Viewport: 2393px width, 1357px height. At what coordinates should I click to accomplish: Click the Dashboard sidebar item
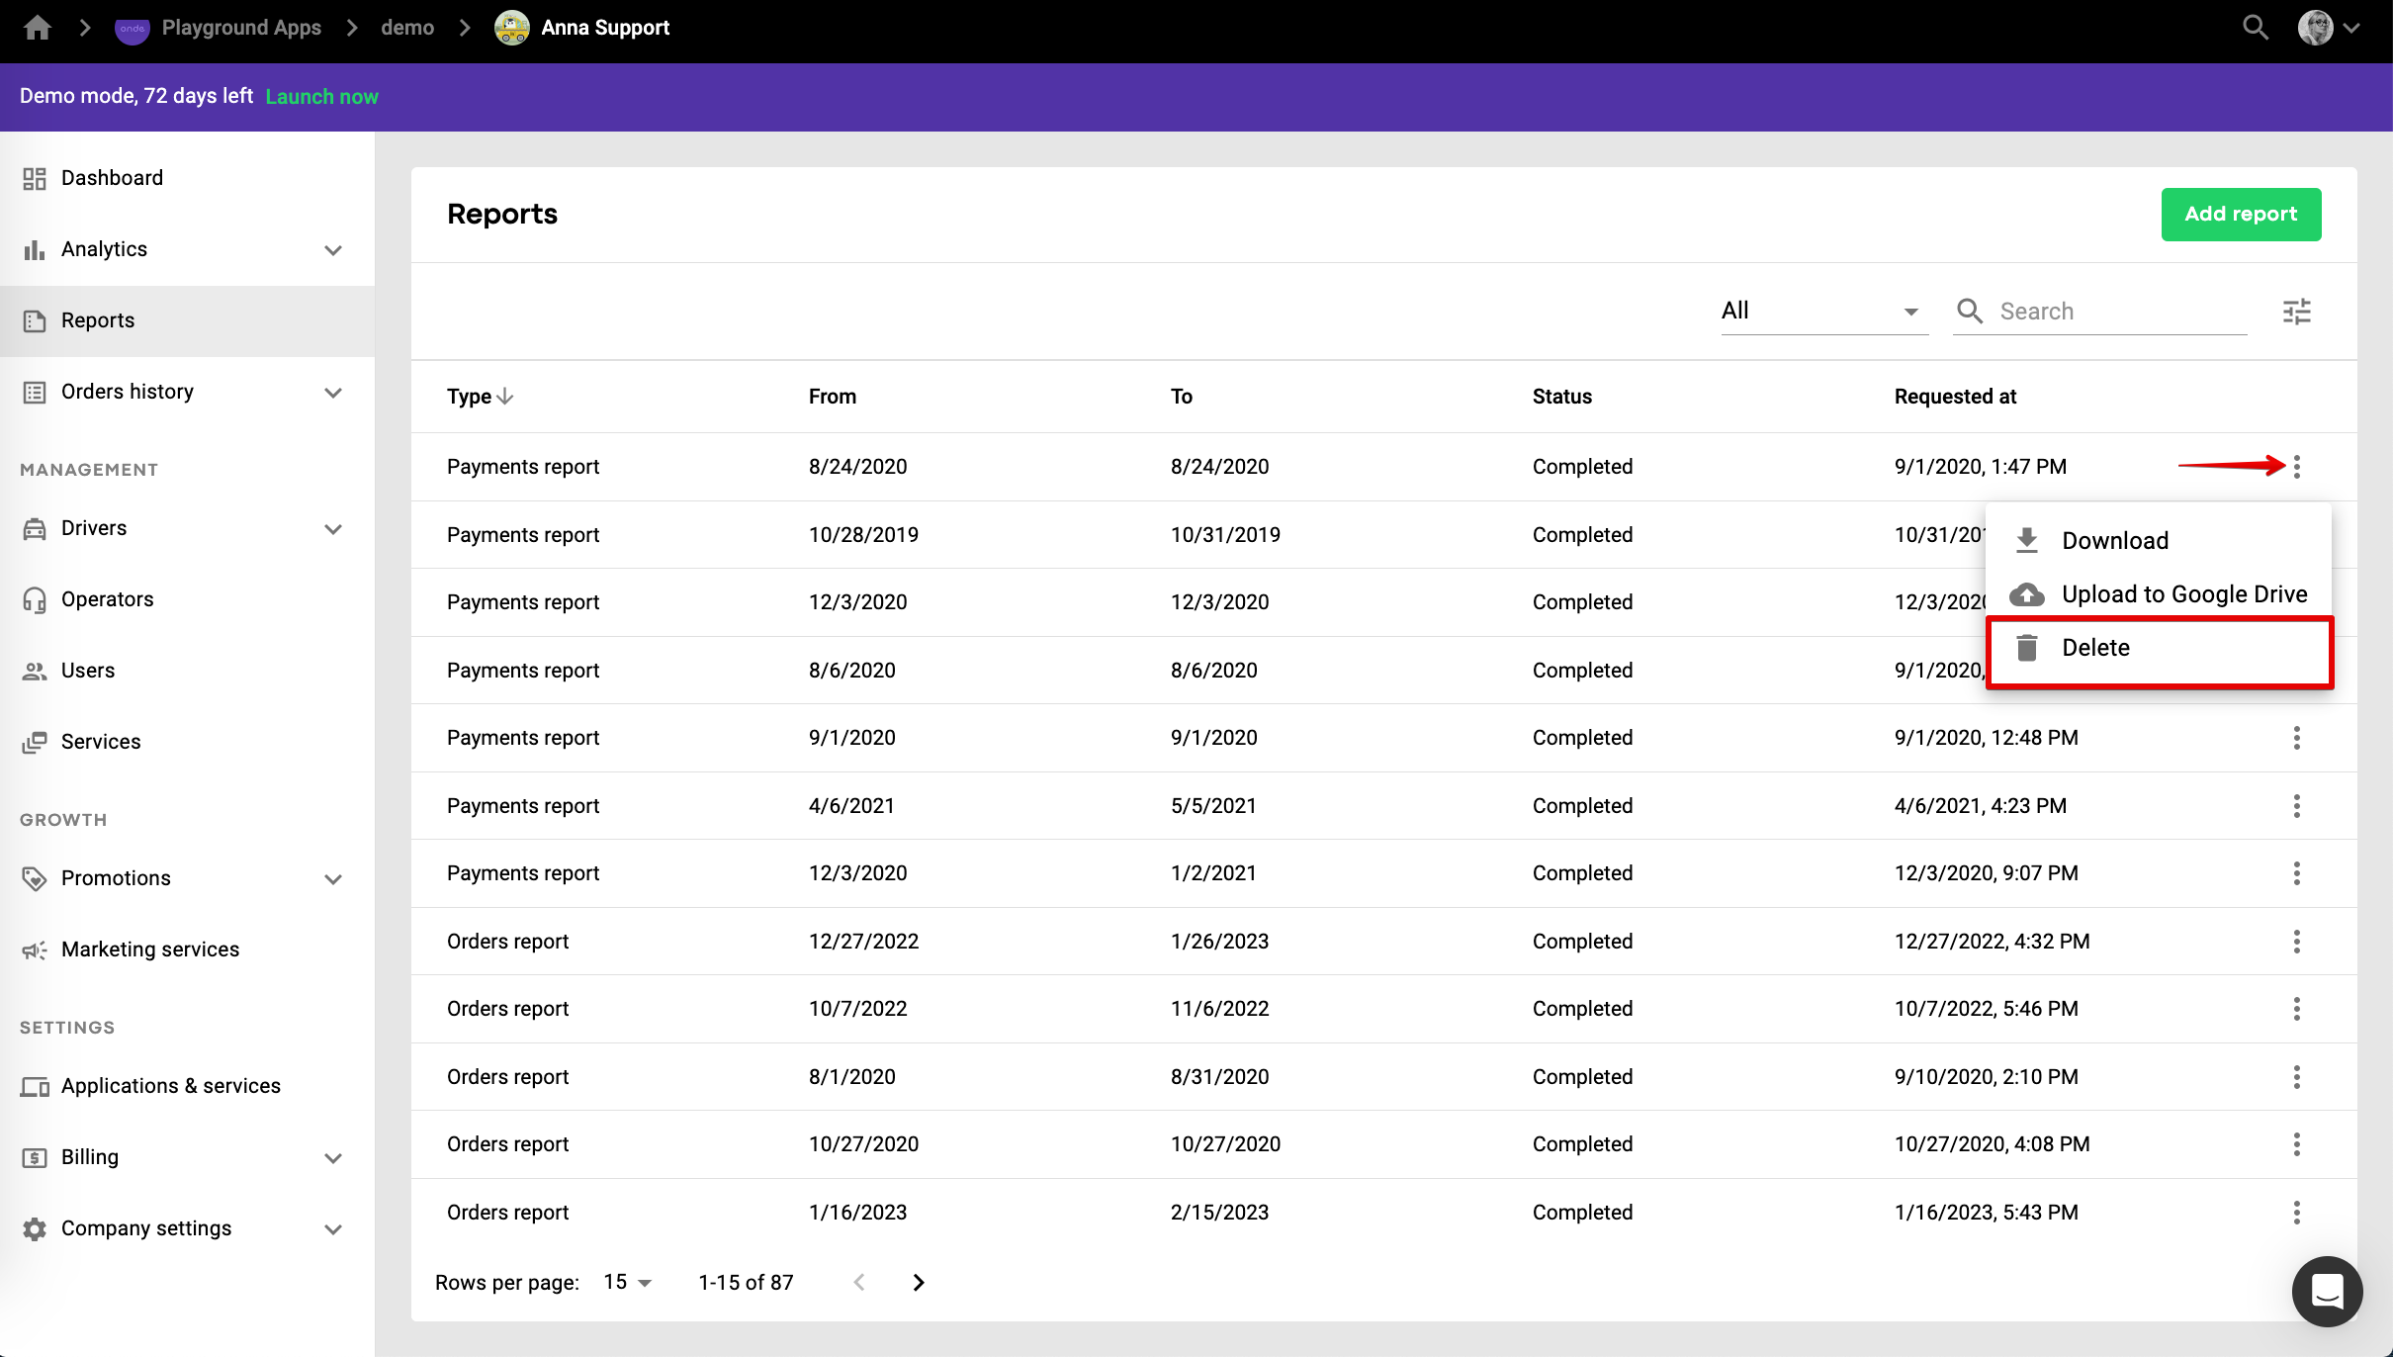coord(112,178)
